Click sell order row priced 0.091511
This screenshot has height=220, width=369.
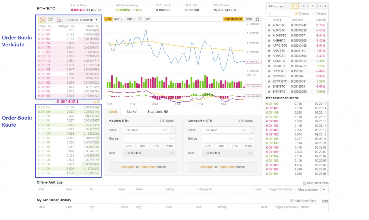click(x=69, y=65)
